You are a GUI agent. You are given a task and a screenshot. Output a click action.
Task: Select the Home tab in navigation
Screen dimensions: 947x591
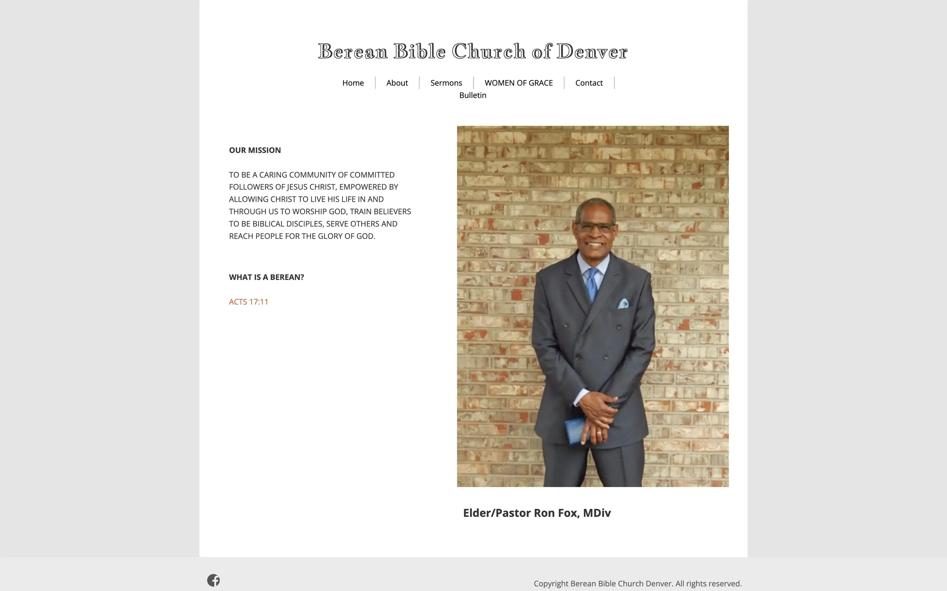coord(353,82)
